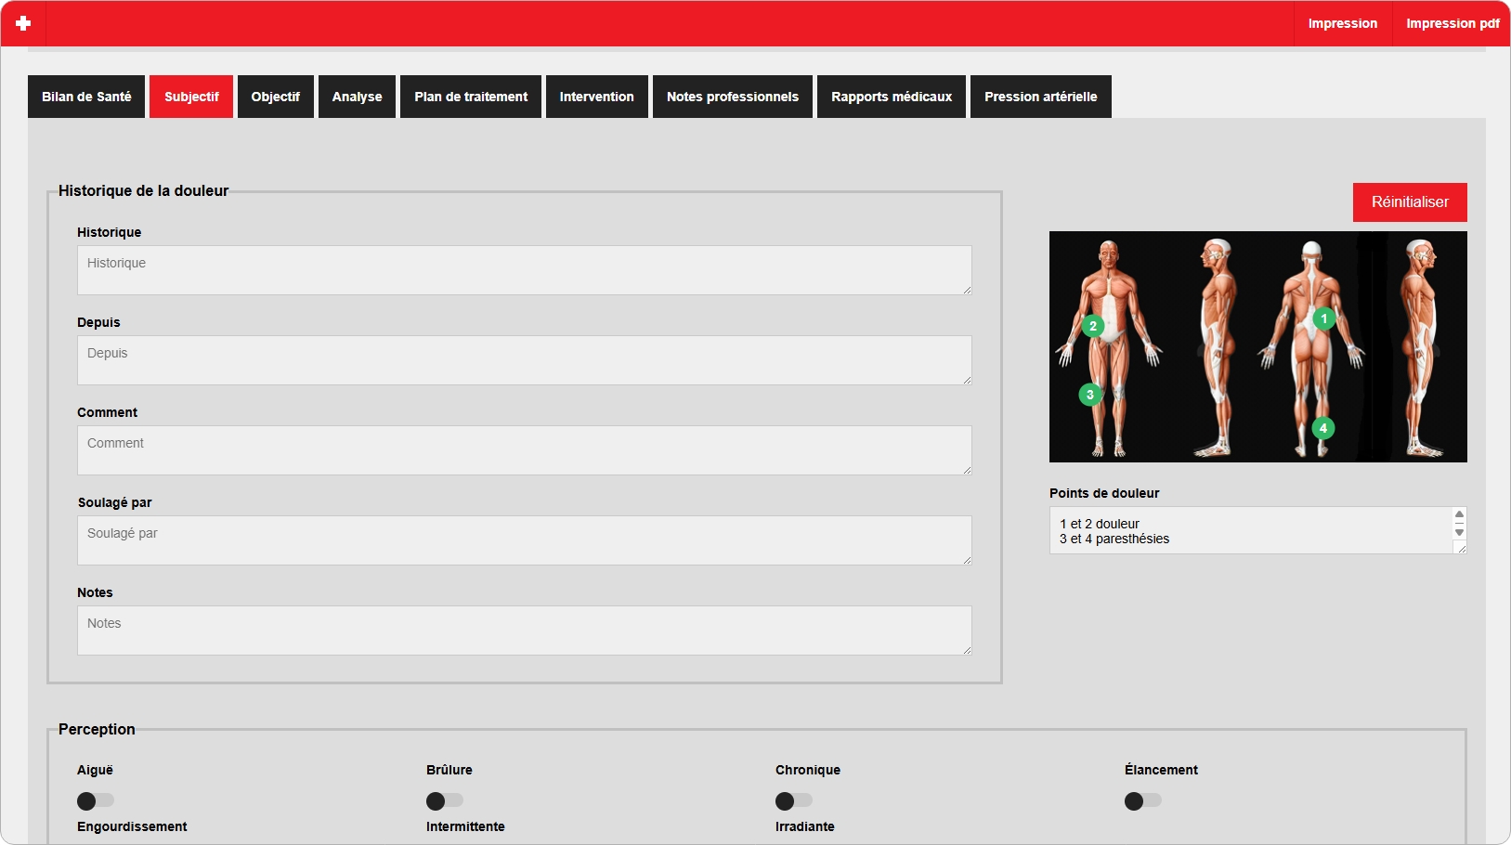Click Impression pdf button
The width and height of the screenshot is (1511, 845).
pyautogui.click(x=1452, y=23)
